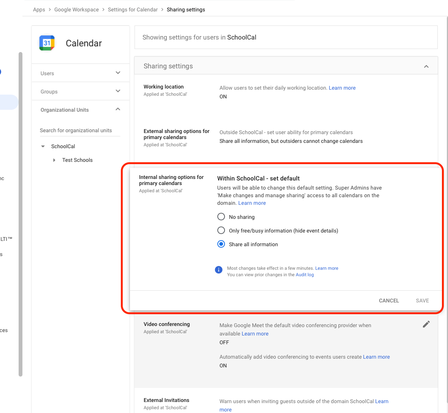Click Sharing settings breadcrumb item
This screenshot has height=413, width=448.
pyautogui.click(x=186, y=9)
